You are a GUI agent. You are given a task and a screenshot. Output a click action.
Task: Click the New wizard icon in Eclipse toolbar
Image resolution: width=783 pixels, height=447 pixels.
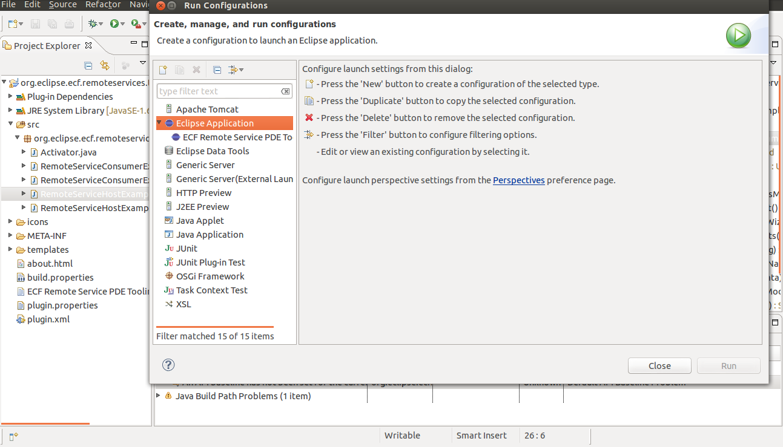[x=12, y=24]
